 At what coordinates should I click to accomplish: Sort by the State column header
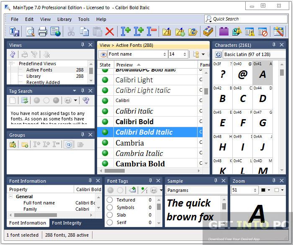(x=105, y=65)
